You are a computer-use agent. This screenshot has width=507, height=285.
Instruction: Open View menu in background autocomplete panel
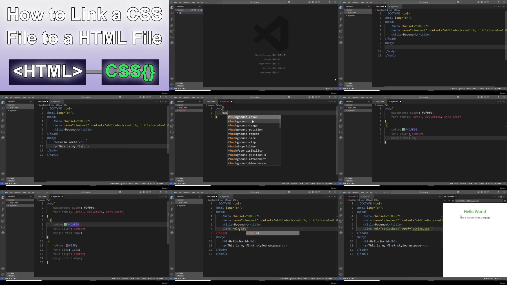tap(194, 97)
